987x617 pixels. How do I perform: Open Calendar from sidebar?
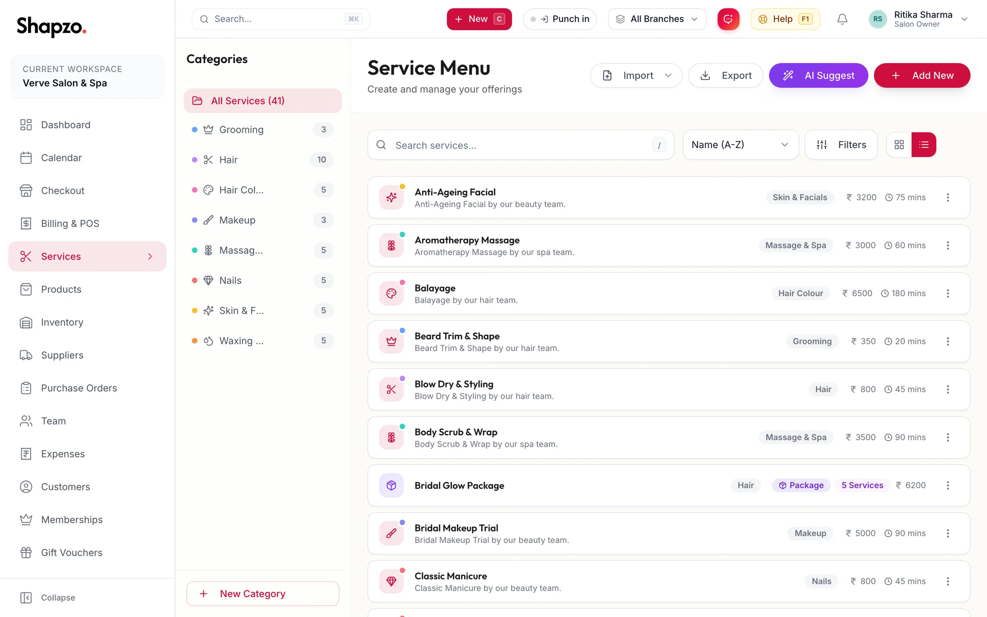87,158
